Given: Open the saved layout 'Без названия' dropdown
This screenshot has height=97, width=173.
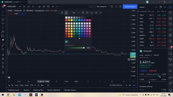Looking at the screenshot, I should [102, 6].
